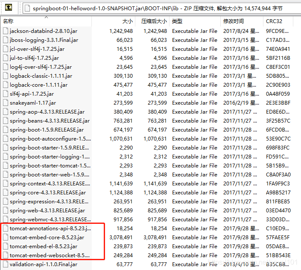This screenshot has height=270, width=301.
Task: Click the file name logback-core-1.1.11.jar
Action: coord(38,85)
